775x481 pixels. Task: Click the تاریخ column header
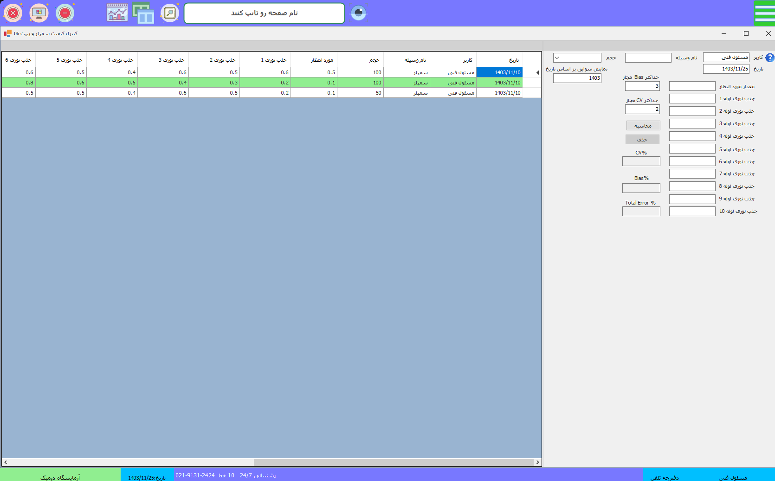(x=499, y=60)
